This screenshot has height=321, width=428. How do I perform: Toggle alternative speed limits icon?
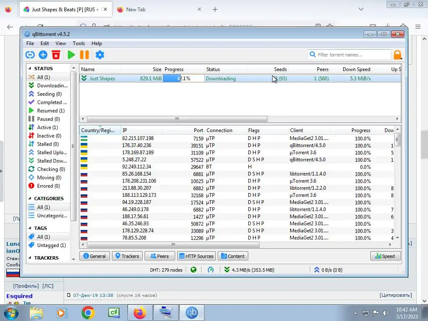[x=211, y=270]
